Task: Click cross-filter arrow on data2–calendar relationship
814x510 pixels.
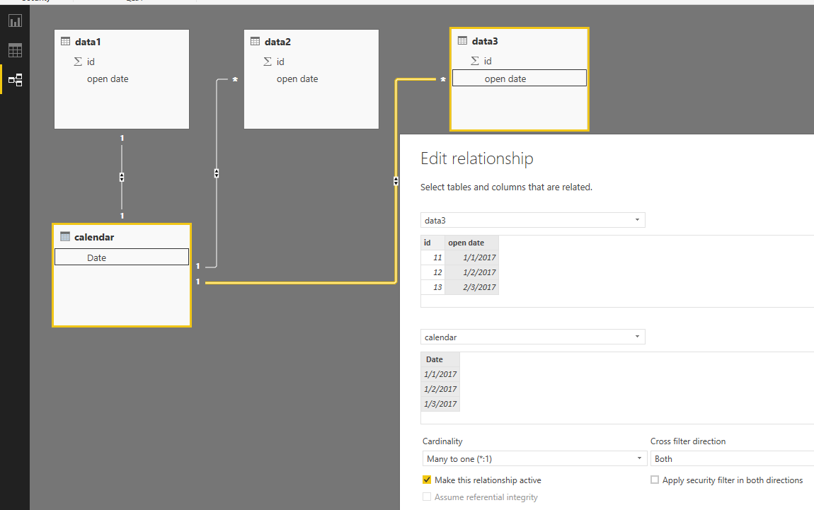Action: click(x=217, y=173)
